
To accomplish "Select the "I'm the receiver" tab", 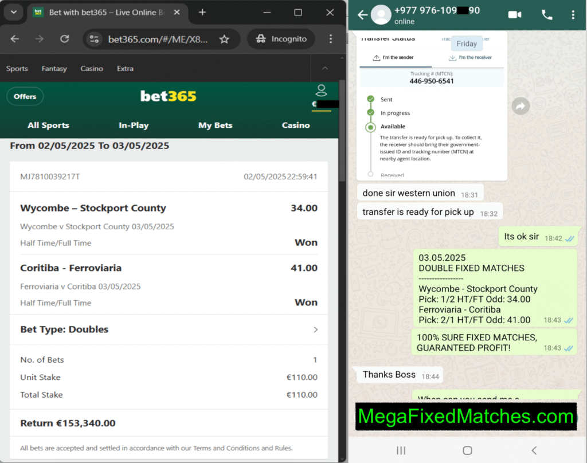I will click(470, 58).
